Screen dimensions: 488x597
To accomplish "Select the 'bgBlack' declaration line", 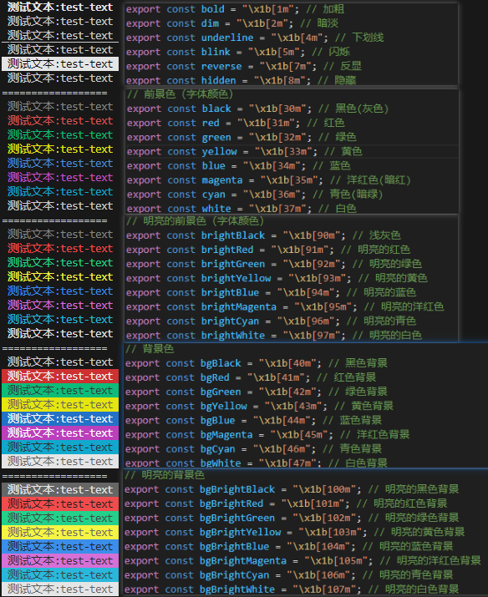I will pyautogui.click(x=257, y=363).
